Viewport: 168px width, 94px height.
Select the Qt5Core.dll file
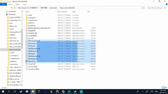click(32, 44)
